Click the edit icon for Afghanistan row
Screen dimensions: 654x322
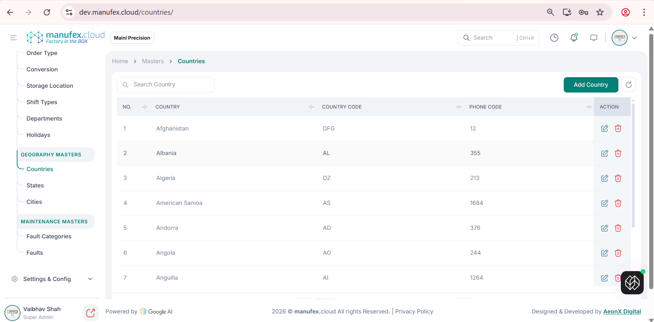pos(604,128)
